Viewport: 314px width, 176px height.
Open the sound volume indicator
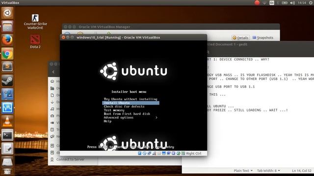point(292,3)
